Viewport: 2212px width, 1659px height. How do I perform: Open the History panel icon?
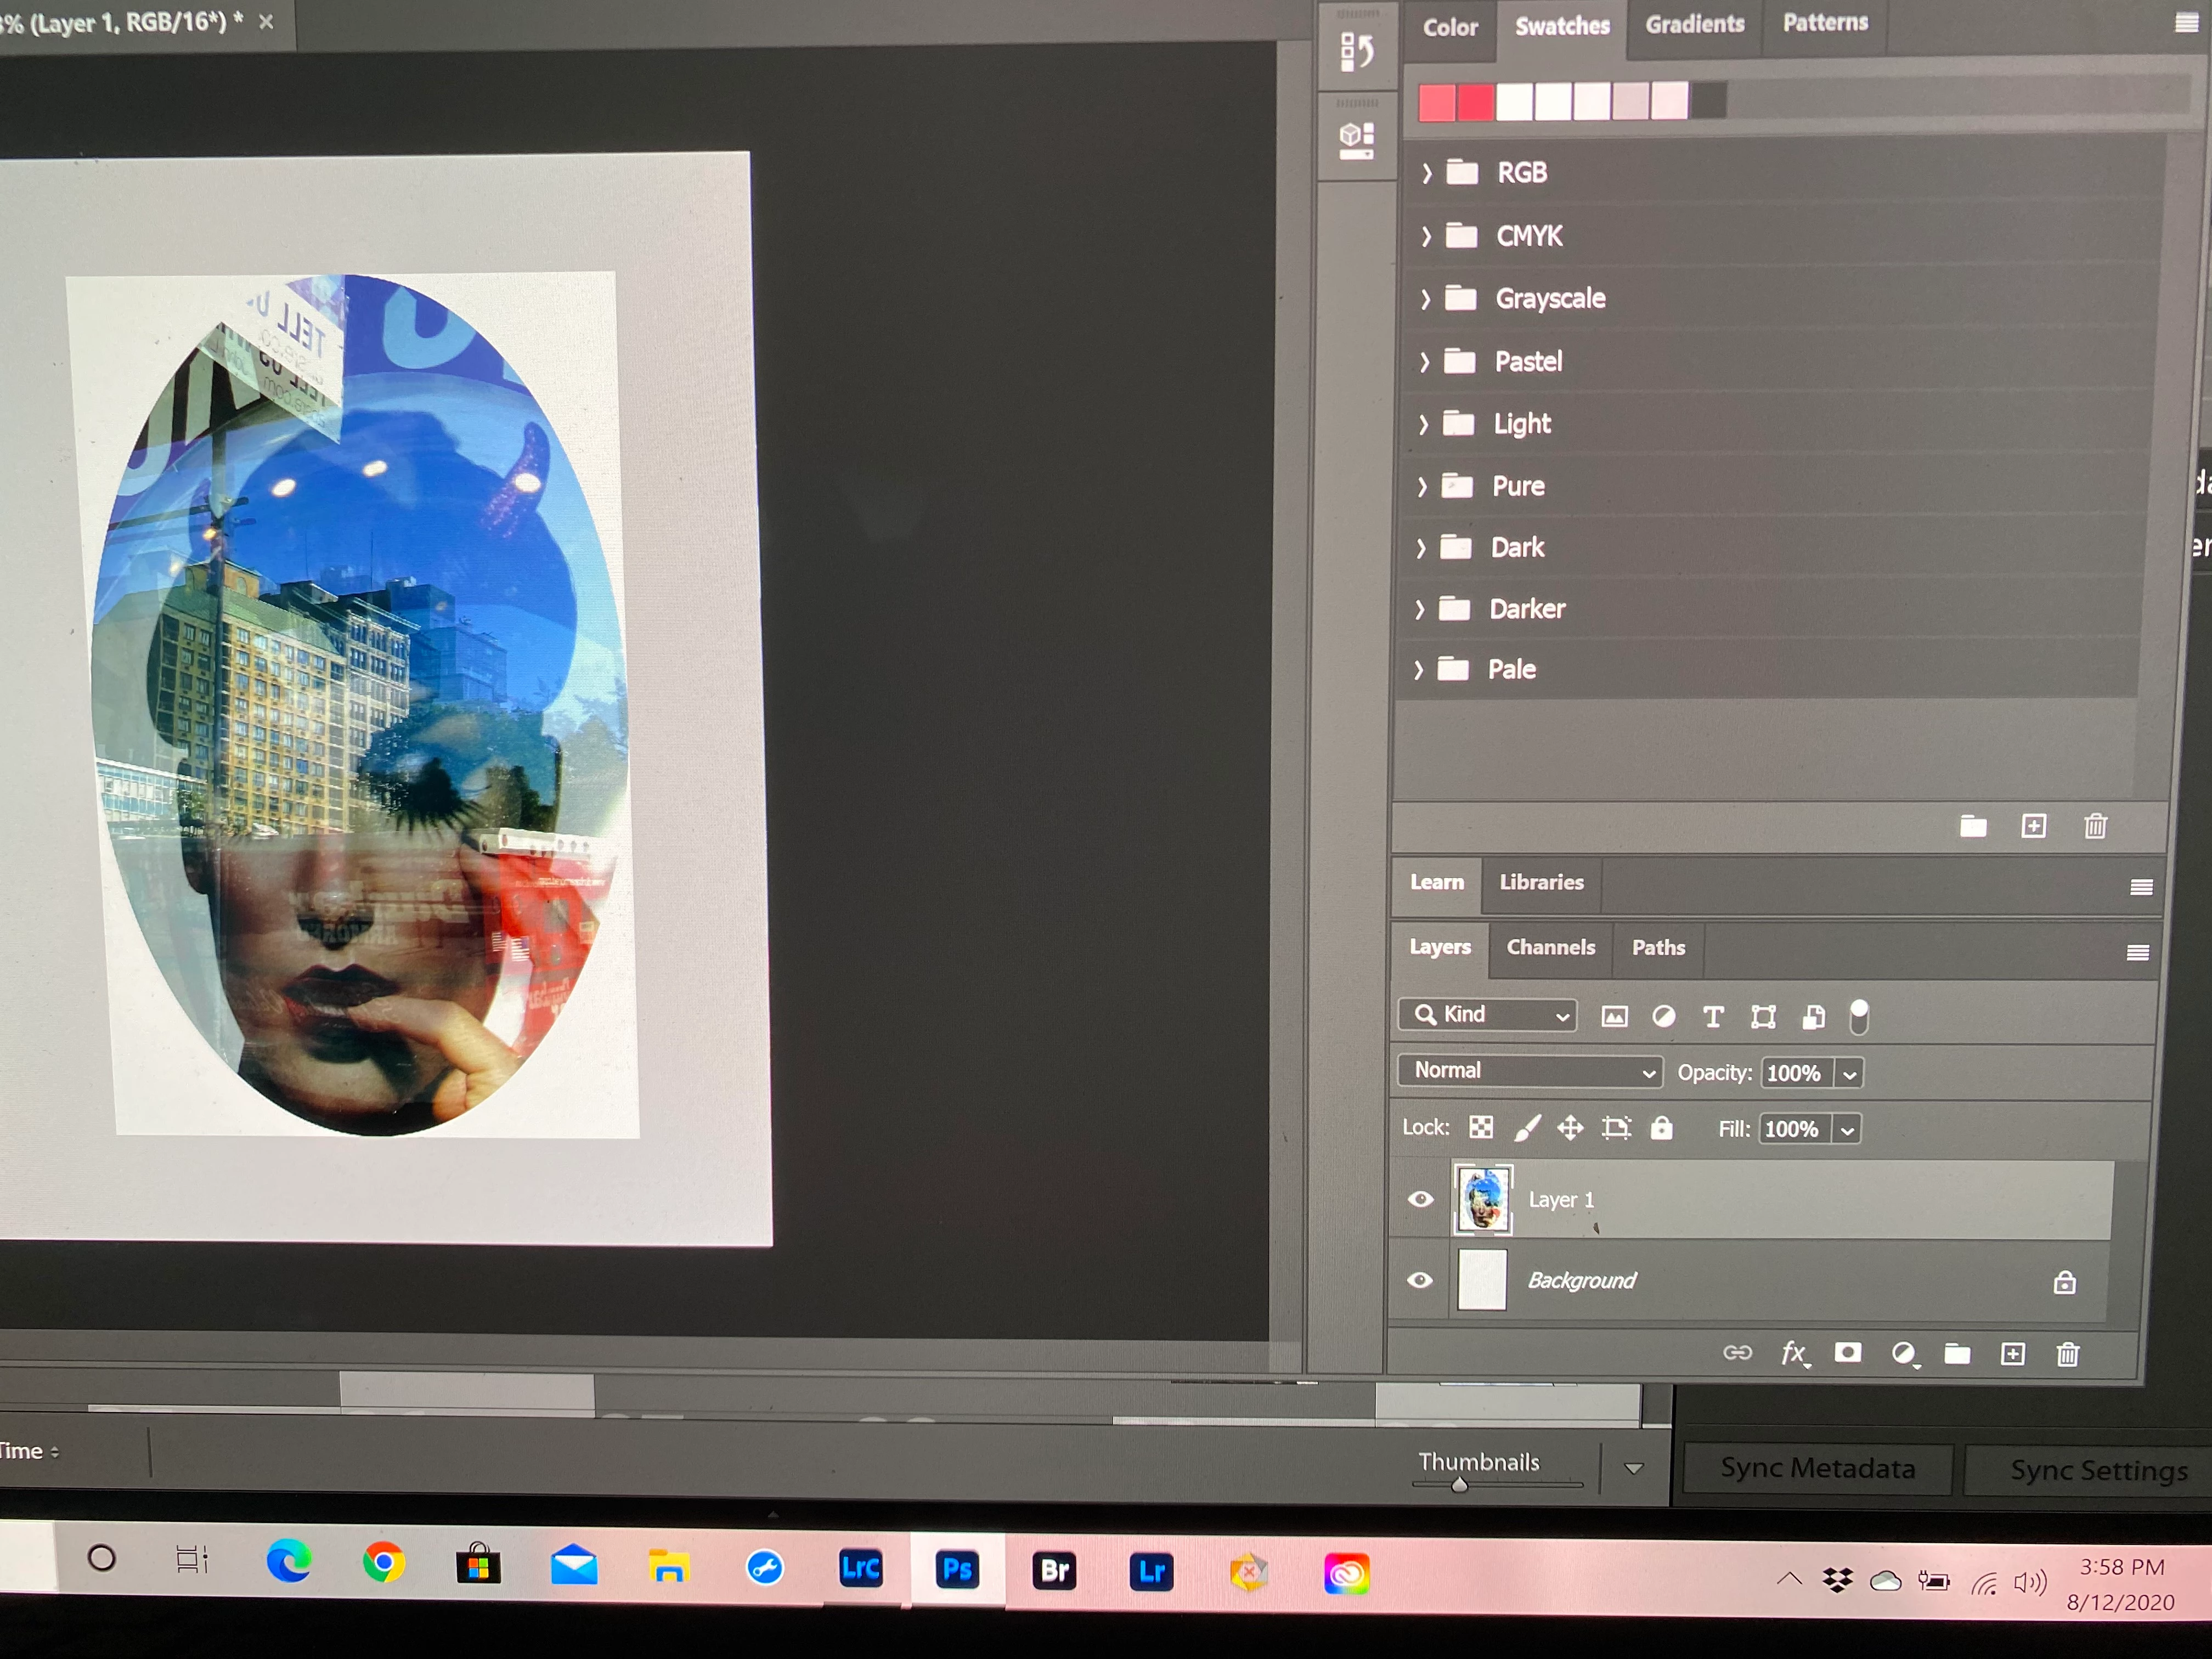pyautogui.click(x=1357, y=50)
